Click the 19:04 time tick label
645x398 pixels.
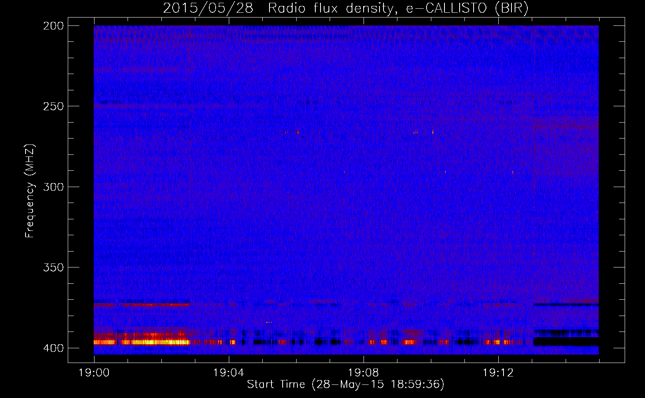pyautogui.click(x=229, y=373)
